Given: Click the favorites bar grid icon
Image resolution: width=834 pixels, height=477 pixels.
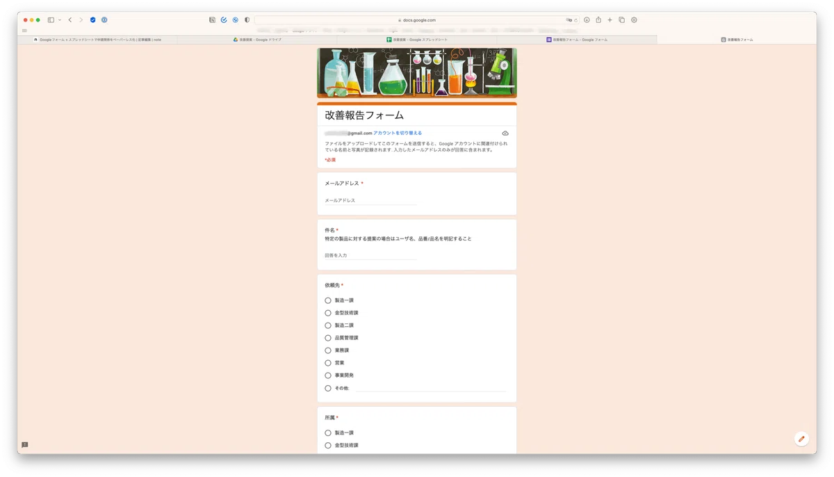Looking at the screenshot, I should (x=25, y=31).
